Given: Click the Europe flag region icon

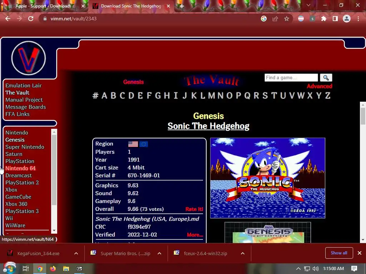Looking at the screenshot, I should click(x=144, y=144).
